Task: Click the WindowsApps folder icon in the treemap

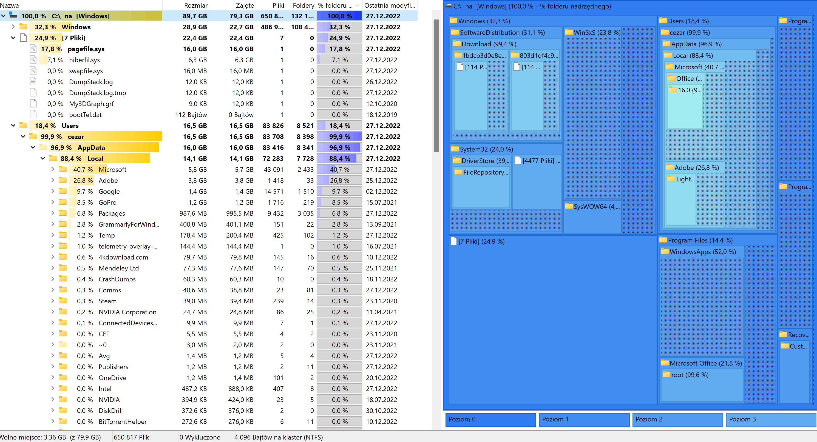Action: (665, 251)
